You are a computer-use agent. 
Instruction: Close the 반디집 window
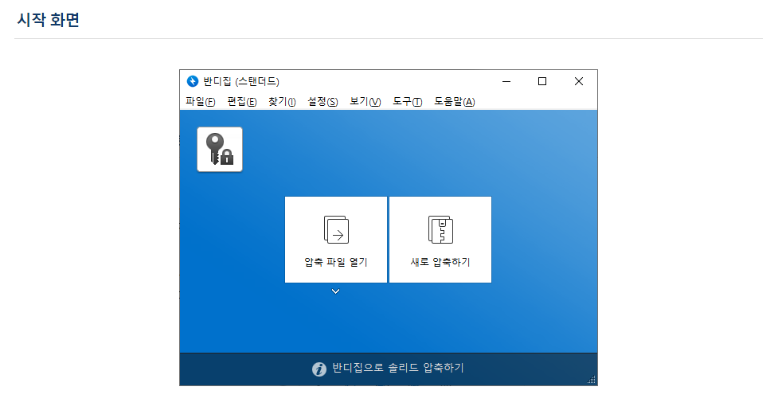point(579,81)
